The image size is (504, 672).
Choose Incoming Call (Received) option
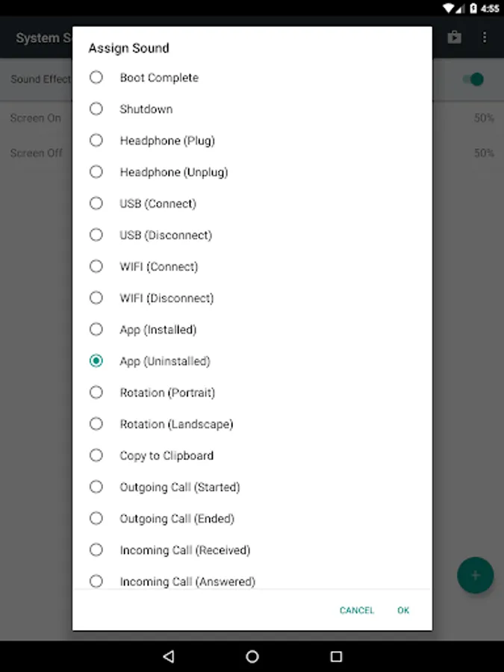click(96, 550)
